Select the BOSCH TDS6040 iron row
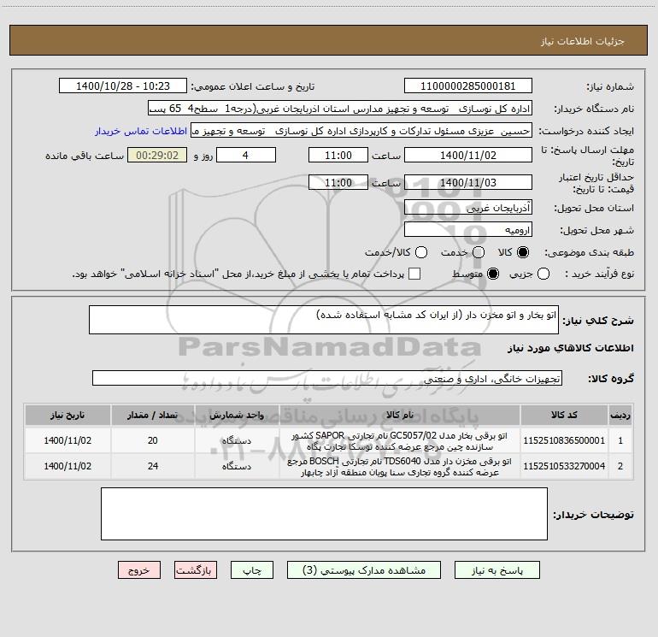 pyautogui.click(x=328, y=467)
